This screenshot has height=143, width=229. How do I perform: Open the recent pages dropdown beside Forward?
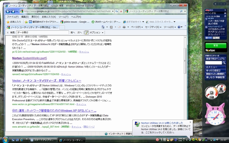(17, 11)
